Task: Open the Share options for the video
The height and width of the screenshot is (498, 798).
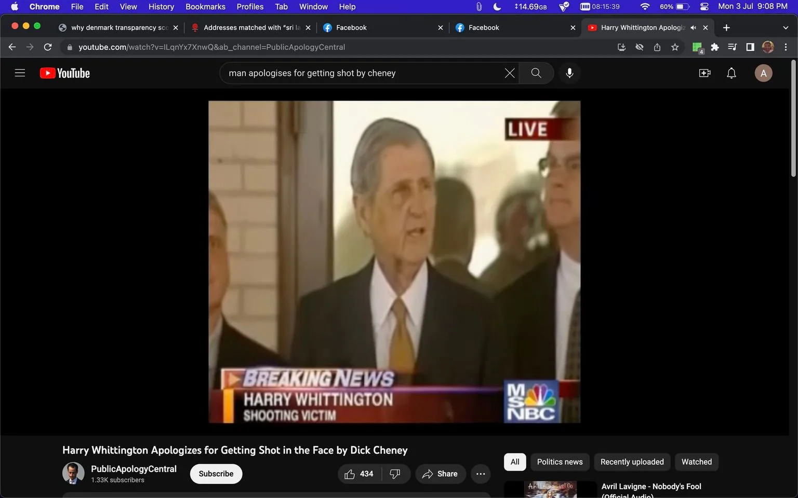Action: 440,474
